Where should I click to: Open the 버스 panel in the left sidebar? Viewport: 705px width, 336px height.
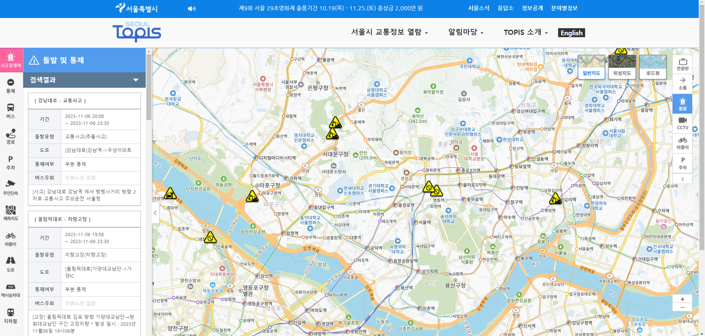[11, 109]
